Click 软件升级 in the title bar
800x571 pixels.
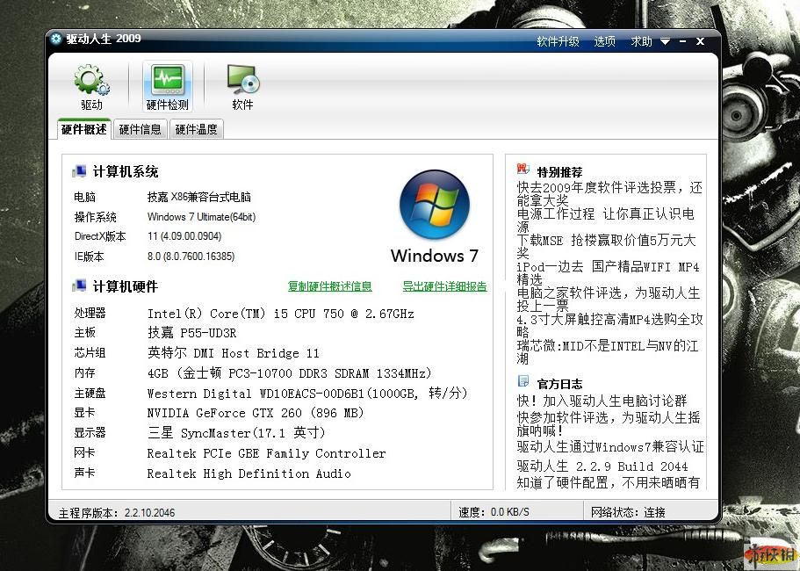(x=558, y=41)
